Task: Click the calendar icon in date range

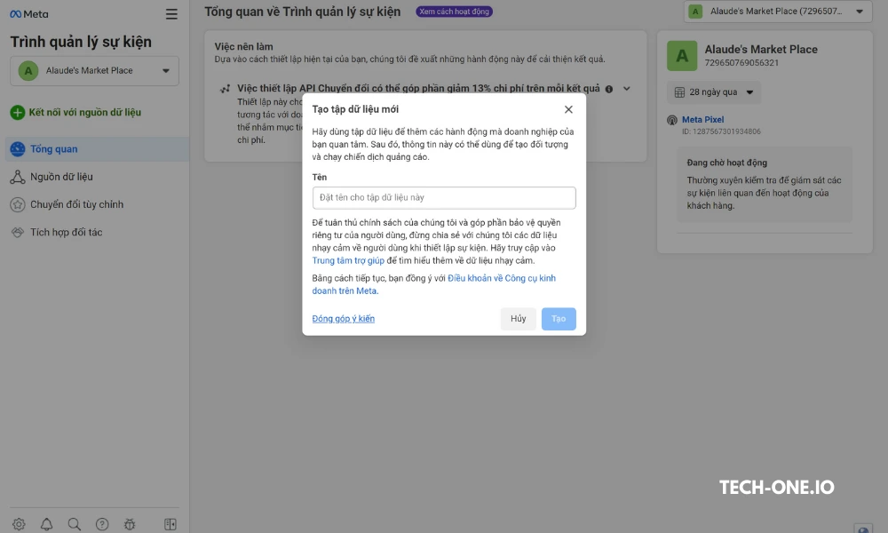Action: click(679, 92)
